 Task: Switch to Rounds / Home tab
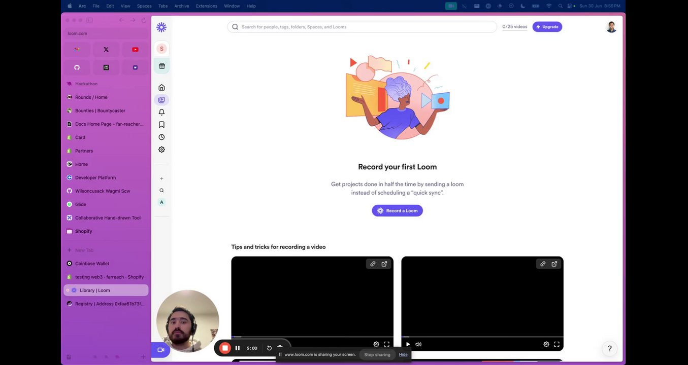coord(106,97)
